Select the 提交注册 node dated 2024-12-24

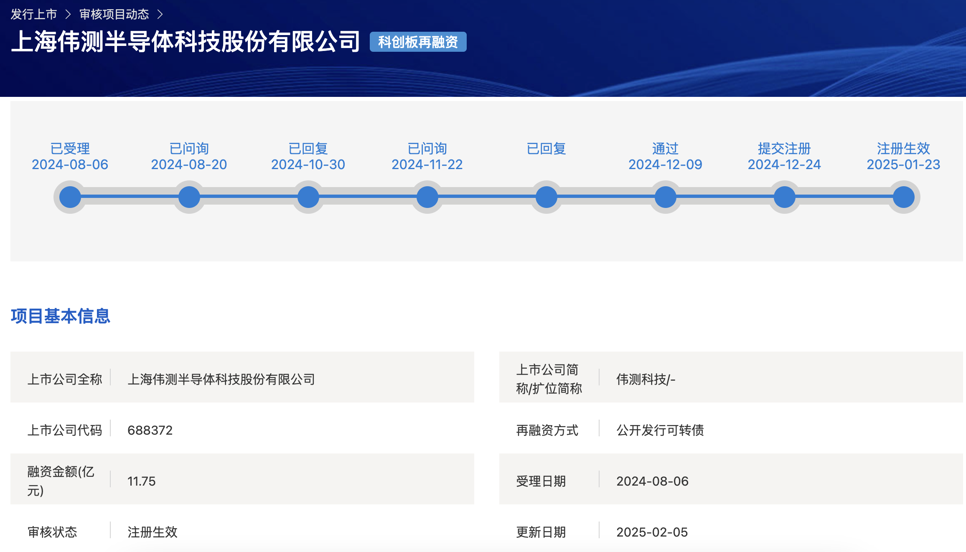[x=784, y=196]
